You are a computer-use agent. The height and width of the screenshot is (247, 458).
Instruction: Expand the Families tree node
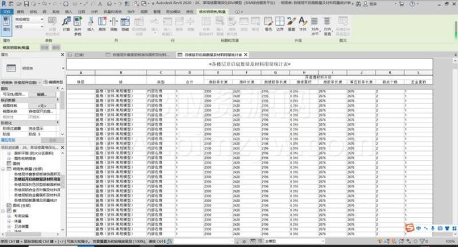point(3,211)
